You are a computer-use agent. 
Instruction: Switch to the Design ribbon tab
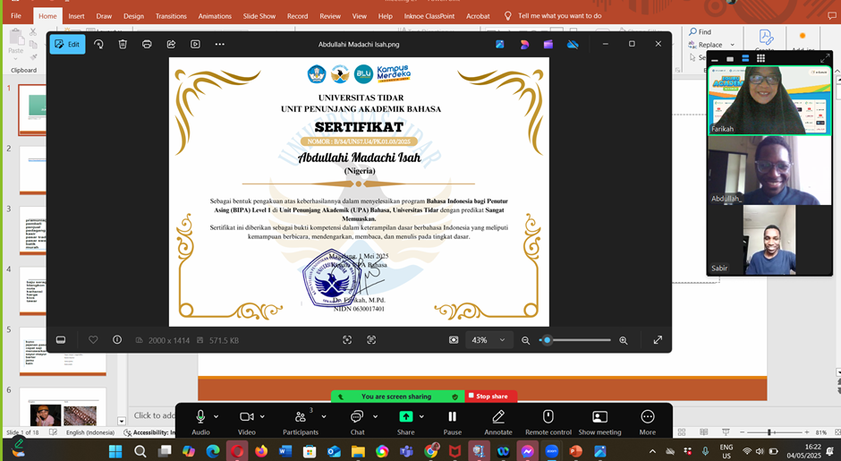(133, 16)
